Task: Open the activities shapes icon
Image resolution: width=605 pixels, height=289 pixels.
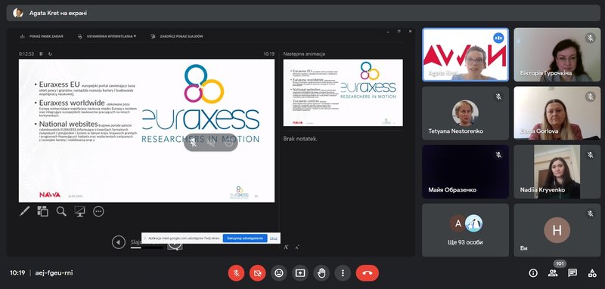Action: pos(592,273)
